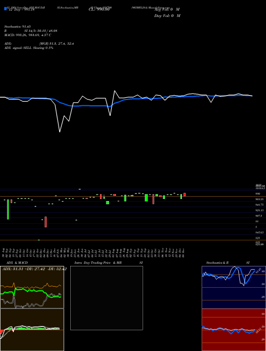Viewport: 266px width, 351px height.
Task: Click the last red candlestick on the right
Action: [185, 195]
